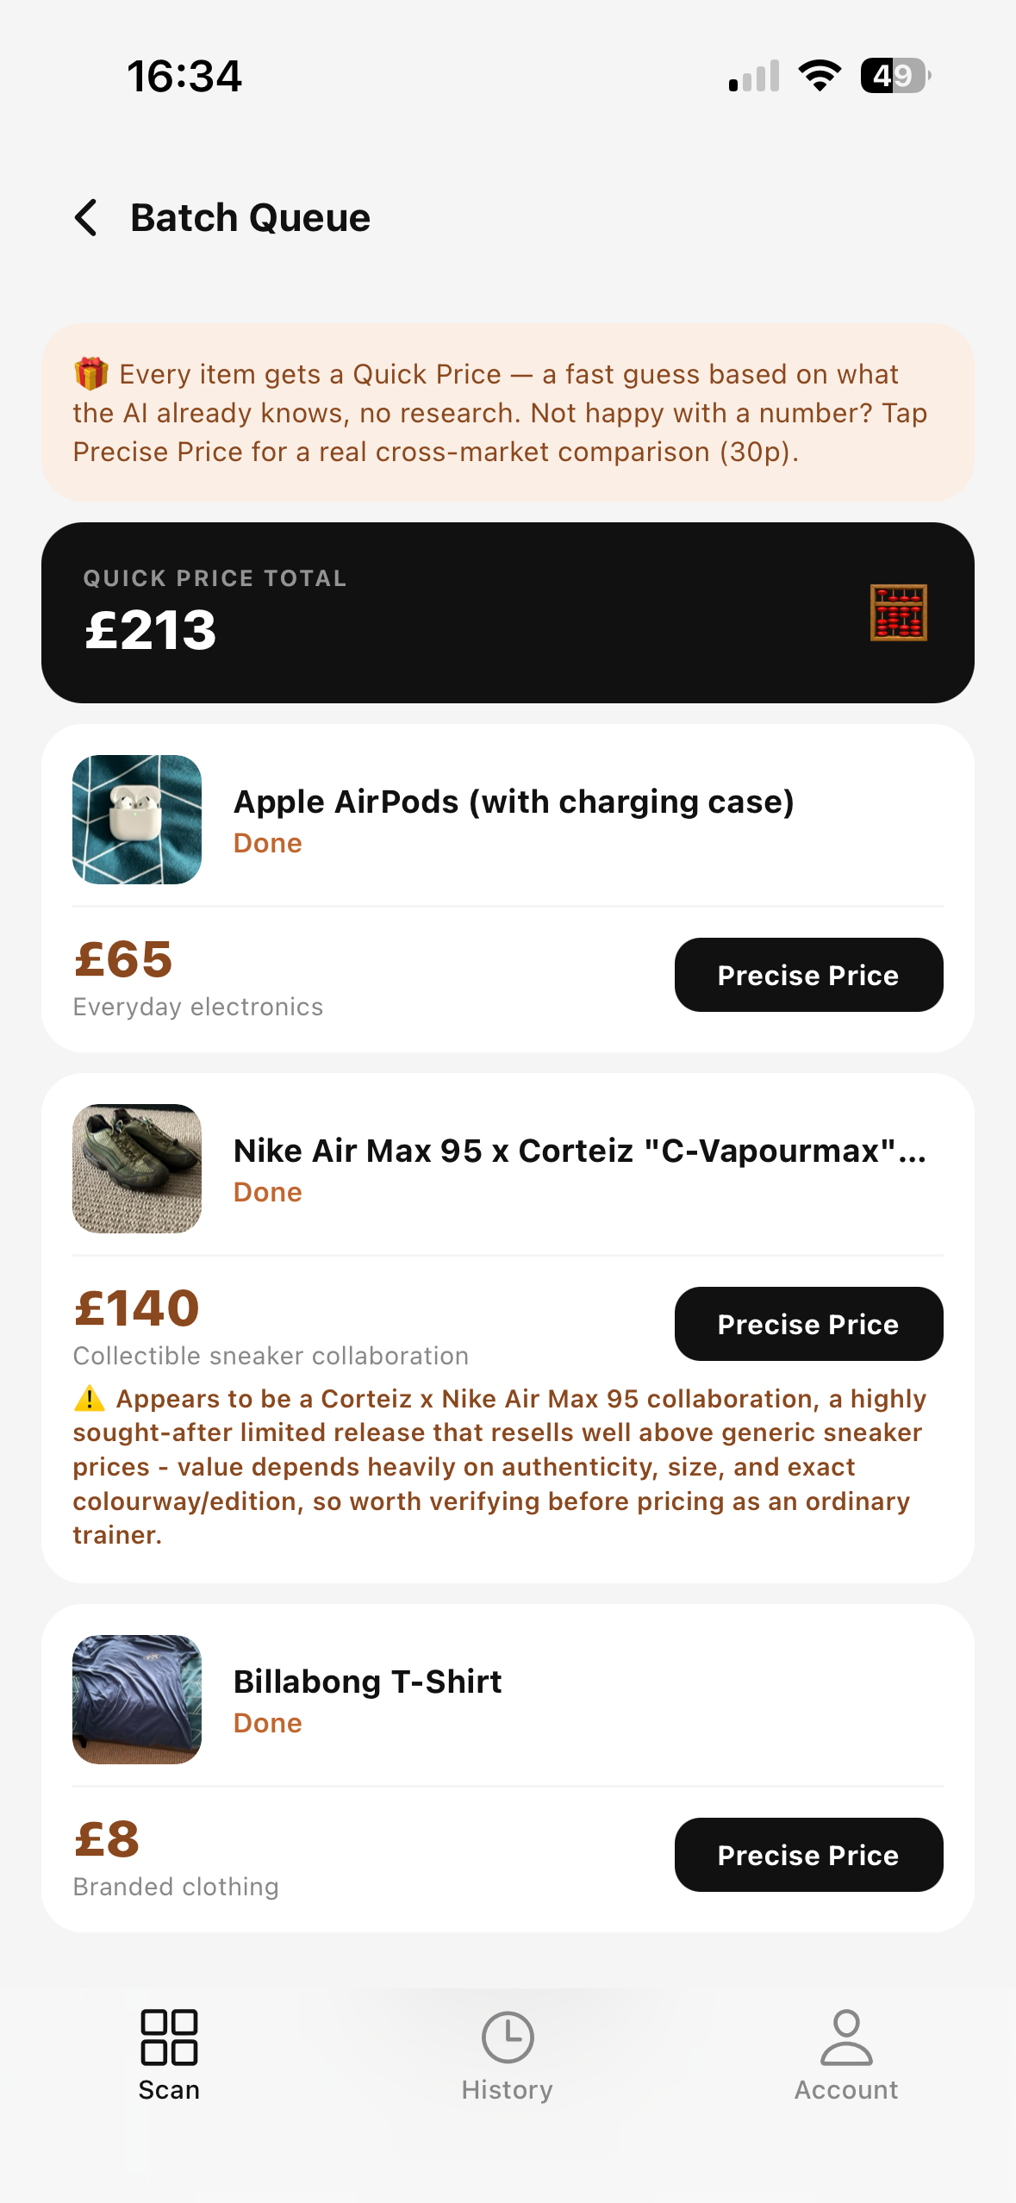Get Precise Price for Apple AirPods
1016x2203 pixels.
pyautogui.click(x=808, y=975)
